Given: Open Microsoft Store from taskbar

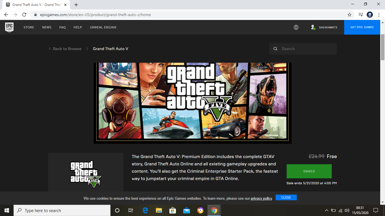Looking at the screenshot, I should tap(172, 210).
